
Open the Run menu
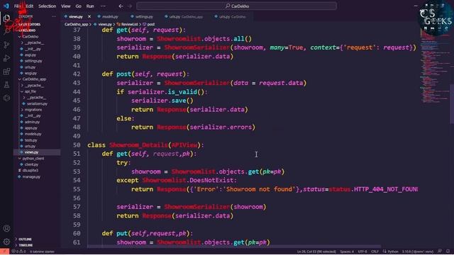pos(90,6)
